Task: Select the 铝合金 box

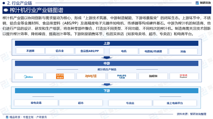Action: (60, 51)
